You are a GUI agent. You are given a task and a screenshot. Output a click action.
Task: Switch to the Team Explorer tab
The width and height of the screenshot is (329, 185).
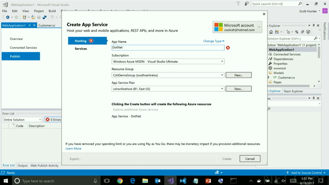(293, 91)
